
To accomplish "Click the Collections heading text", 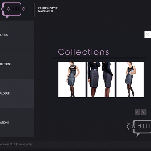I will coord(83,52).
